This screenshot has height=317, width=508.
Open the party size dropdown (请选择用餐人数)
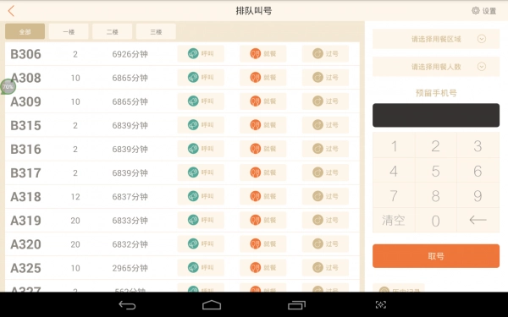pos(436,67)
